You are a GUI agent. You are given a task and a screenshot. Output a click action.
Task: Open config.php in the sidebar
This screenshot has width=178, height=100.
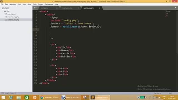tap(12, 14)
